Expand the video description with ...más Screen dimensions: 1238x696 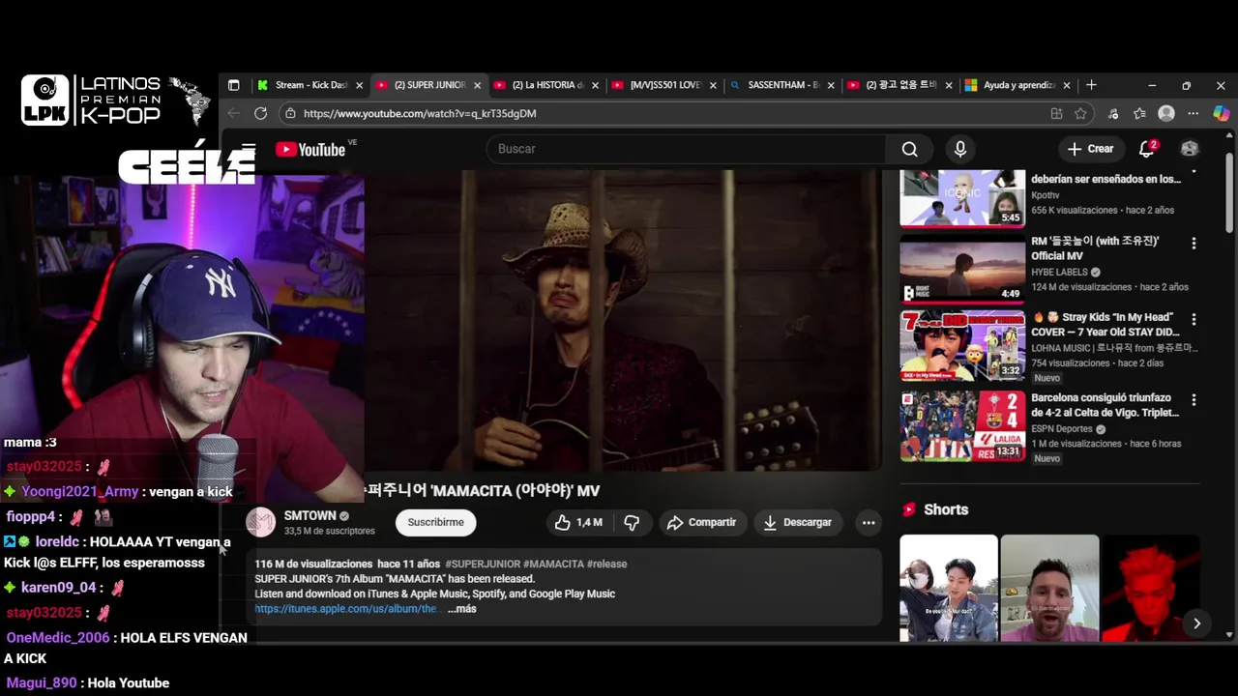pos(461,609)
